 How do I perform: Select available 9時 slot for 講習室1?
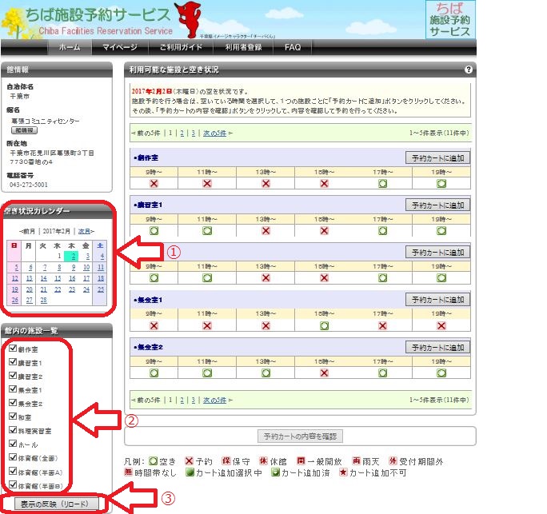[154, 230]
